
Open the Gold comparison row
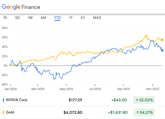(x=82, y=112)
